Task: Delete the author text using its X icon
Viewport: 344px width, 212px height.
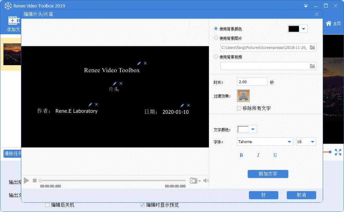Action: [96, 104]
